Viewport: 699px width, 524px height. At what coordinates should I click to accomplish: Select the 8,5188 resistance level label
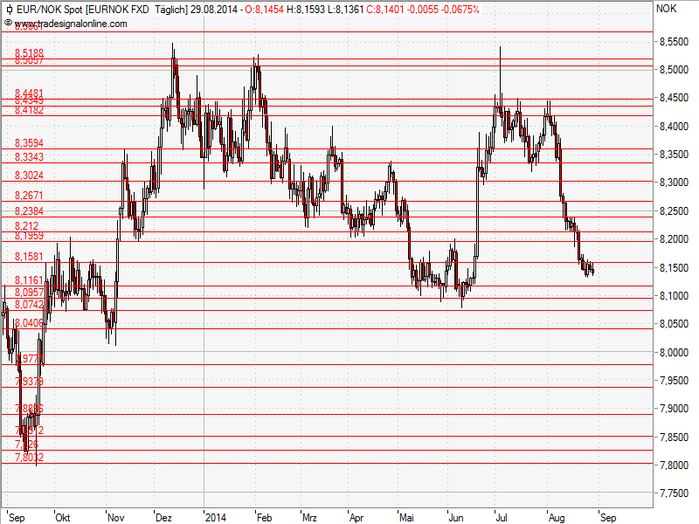pos(29,53)
